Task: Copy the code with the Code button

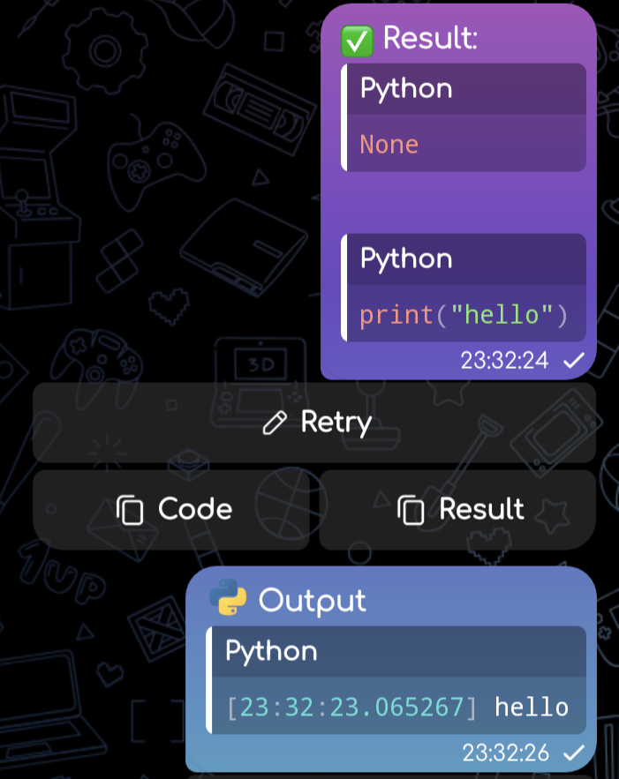Action: pyautogui.click(x=171, y=510)
